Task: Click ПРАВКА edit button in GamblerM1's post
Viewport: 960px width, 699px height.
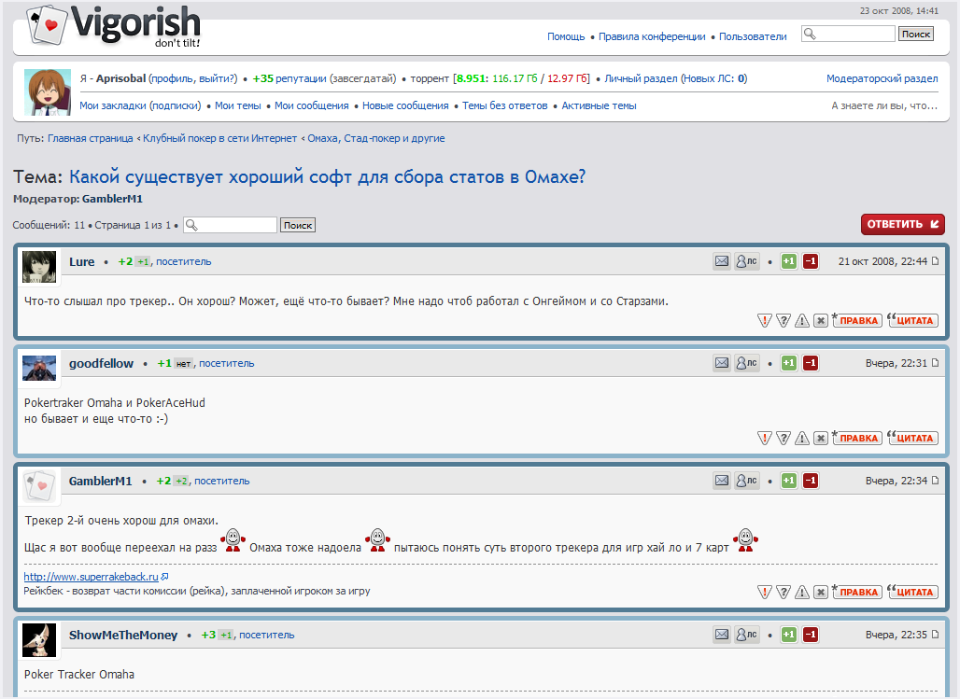Action: [856, 592]
